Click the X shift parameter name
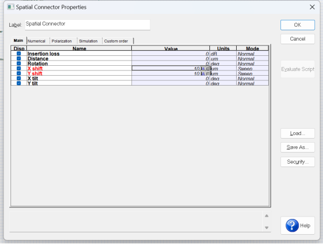Viewport: 323px width, 244px height. pyautogui.click(x=35, y=69)
